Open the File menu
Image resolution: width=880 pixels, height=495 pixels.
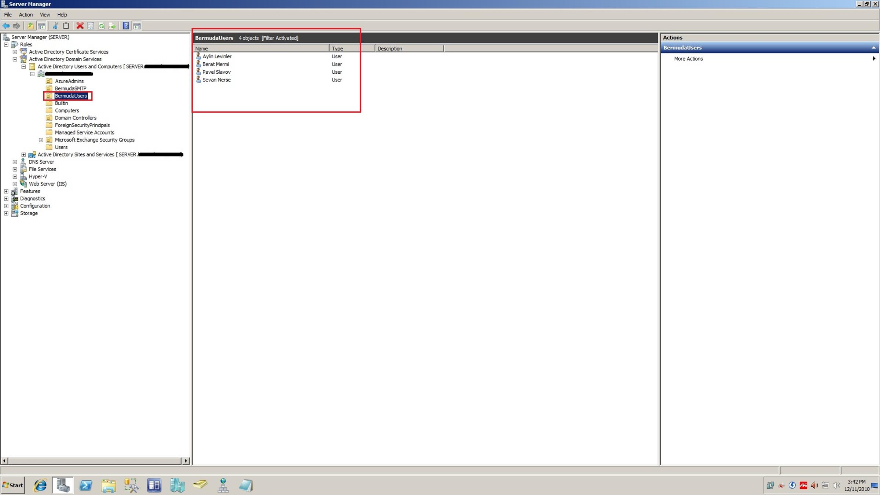coord(8,15)
